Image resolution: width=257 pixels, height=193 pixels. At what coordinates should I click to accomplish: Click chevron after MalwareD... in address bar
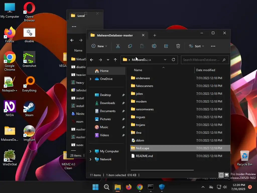coord(150,60)
